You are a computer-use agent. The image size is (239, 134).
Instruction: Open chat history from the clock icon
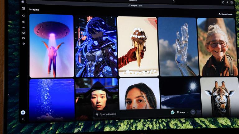pyautogui.click(x=23, y=44)
